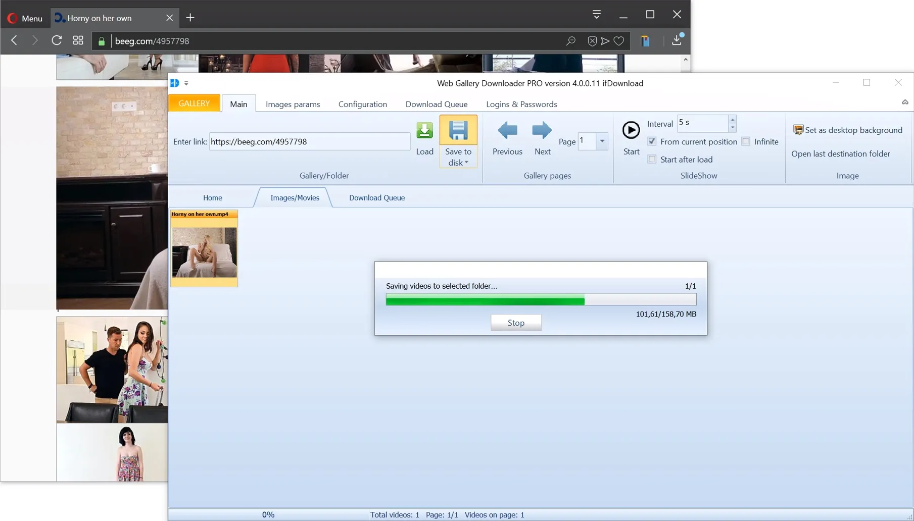This screenshot has width=914, height=521.
Task: Click Opera forward navigation arrow
Action: (x=34, y=40)
